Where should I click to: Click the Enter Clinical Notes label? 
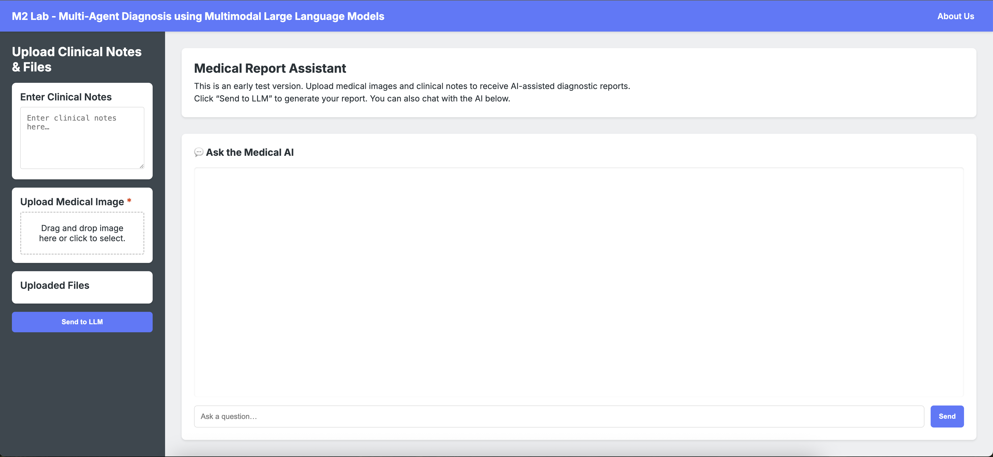point(66,97)
